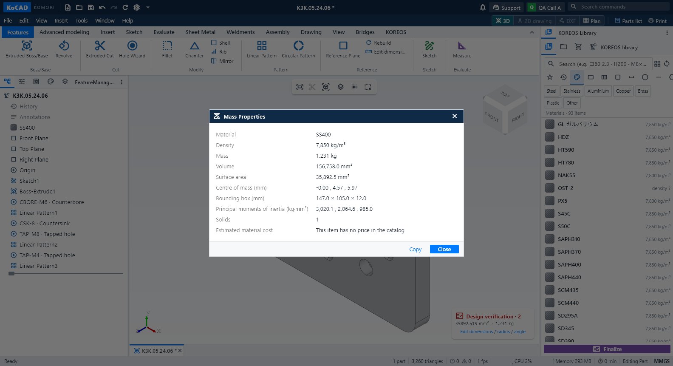Toggle the Aluminium material filter
The image size is (673, 366).
(598, 91)
